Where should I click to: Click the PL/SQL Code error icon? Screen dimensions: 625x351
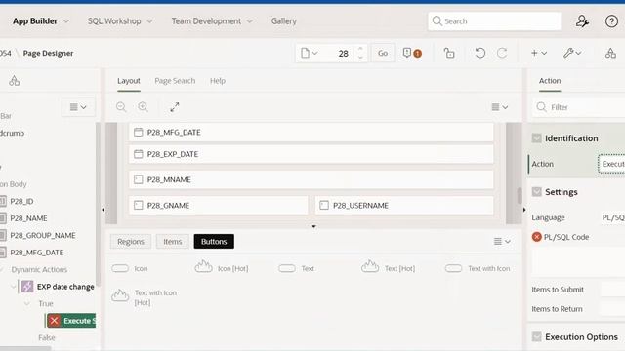point(536,237)
